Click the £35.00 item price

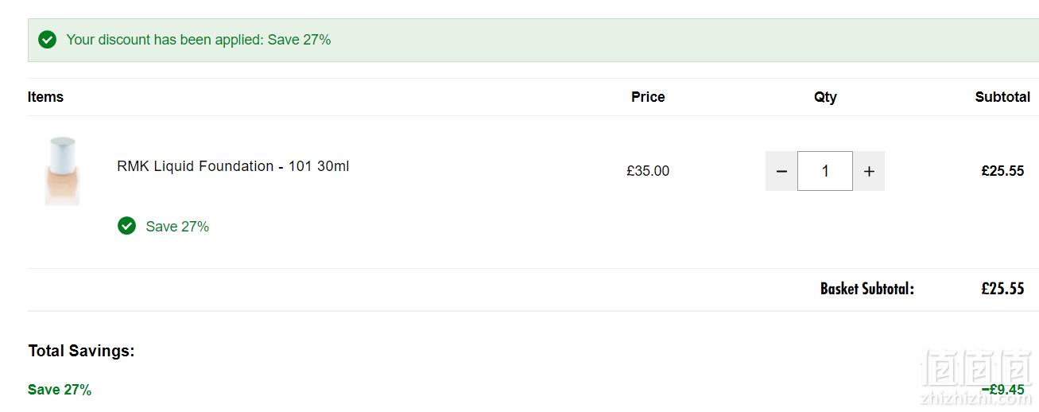pos(648,171)
